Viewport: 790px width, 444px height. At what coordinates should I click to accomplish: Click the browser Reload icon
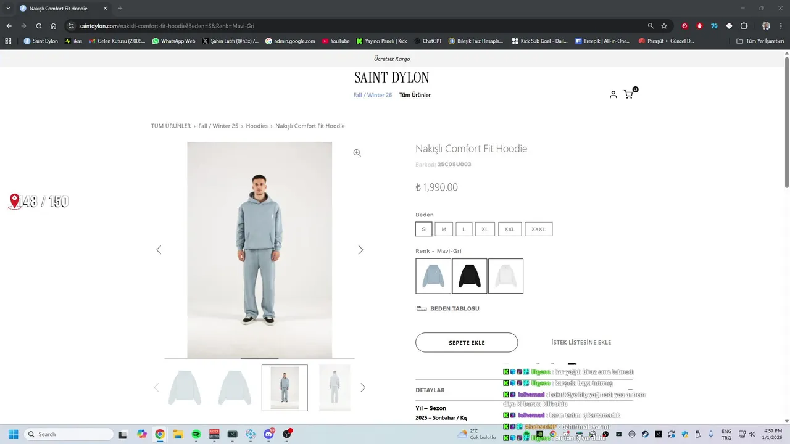[x=38, y=26]
